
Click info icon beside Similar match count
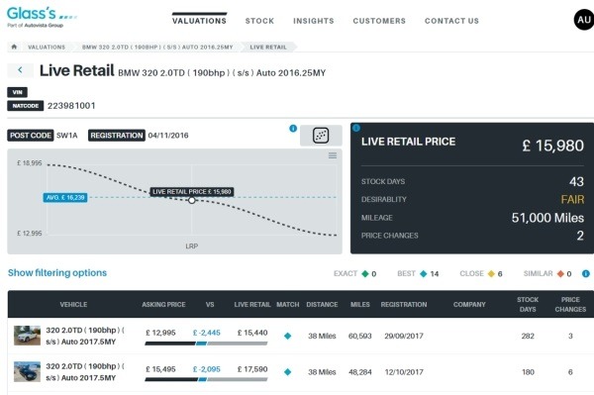coord(586,273)
